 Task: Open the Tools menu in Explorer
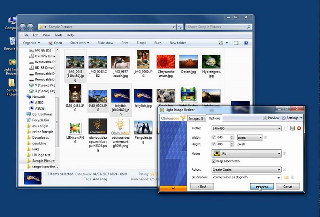pos(58,35)
